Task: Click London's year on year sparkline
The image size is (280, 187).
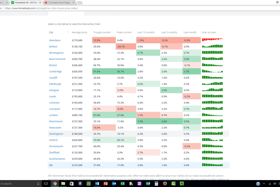Action: pos(212,115)
